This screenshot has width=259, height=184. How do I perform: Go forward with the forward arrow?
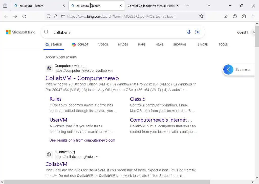coord(15,16)
